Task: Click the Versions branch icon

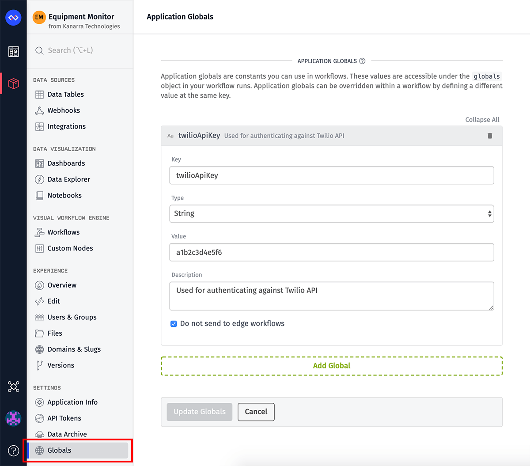Action: pyautogui.click(x=39, y=365)
